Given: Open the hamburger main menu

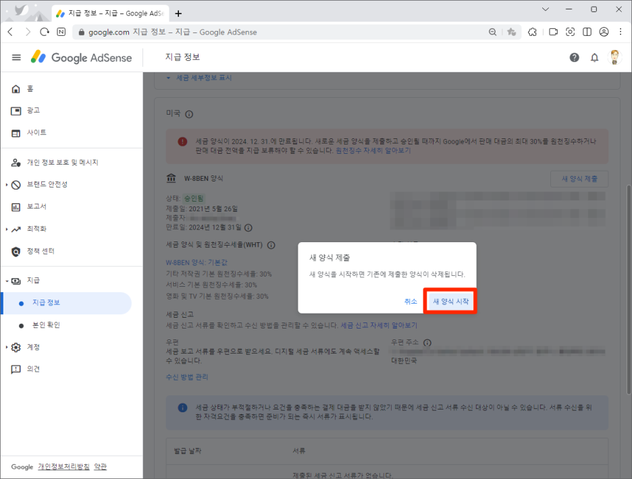Looking at the screenshot, I should [16, 57].
